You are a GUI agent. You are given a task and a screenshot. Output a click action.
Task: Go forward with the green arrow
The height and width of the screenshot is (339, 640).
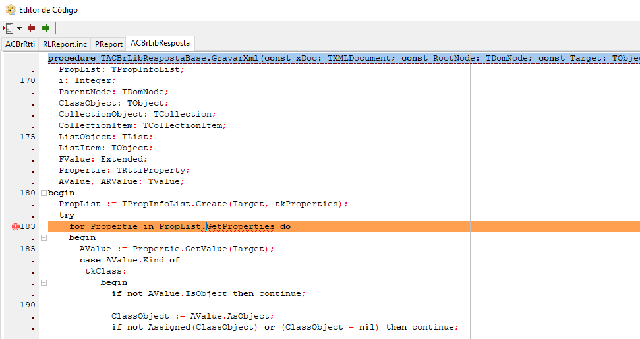45,28
